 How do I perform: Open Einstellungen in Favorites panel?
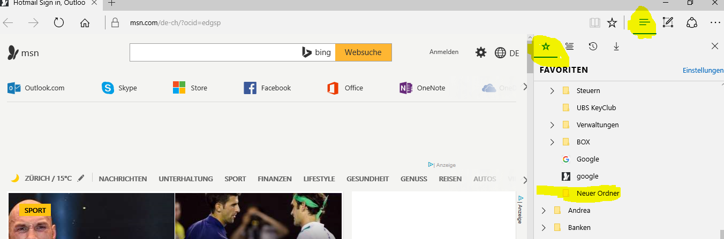click(x=703, y=71)
